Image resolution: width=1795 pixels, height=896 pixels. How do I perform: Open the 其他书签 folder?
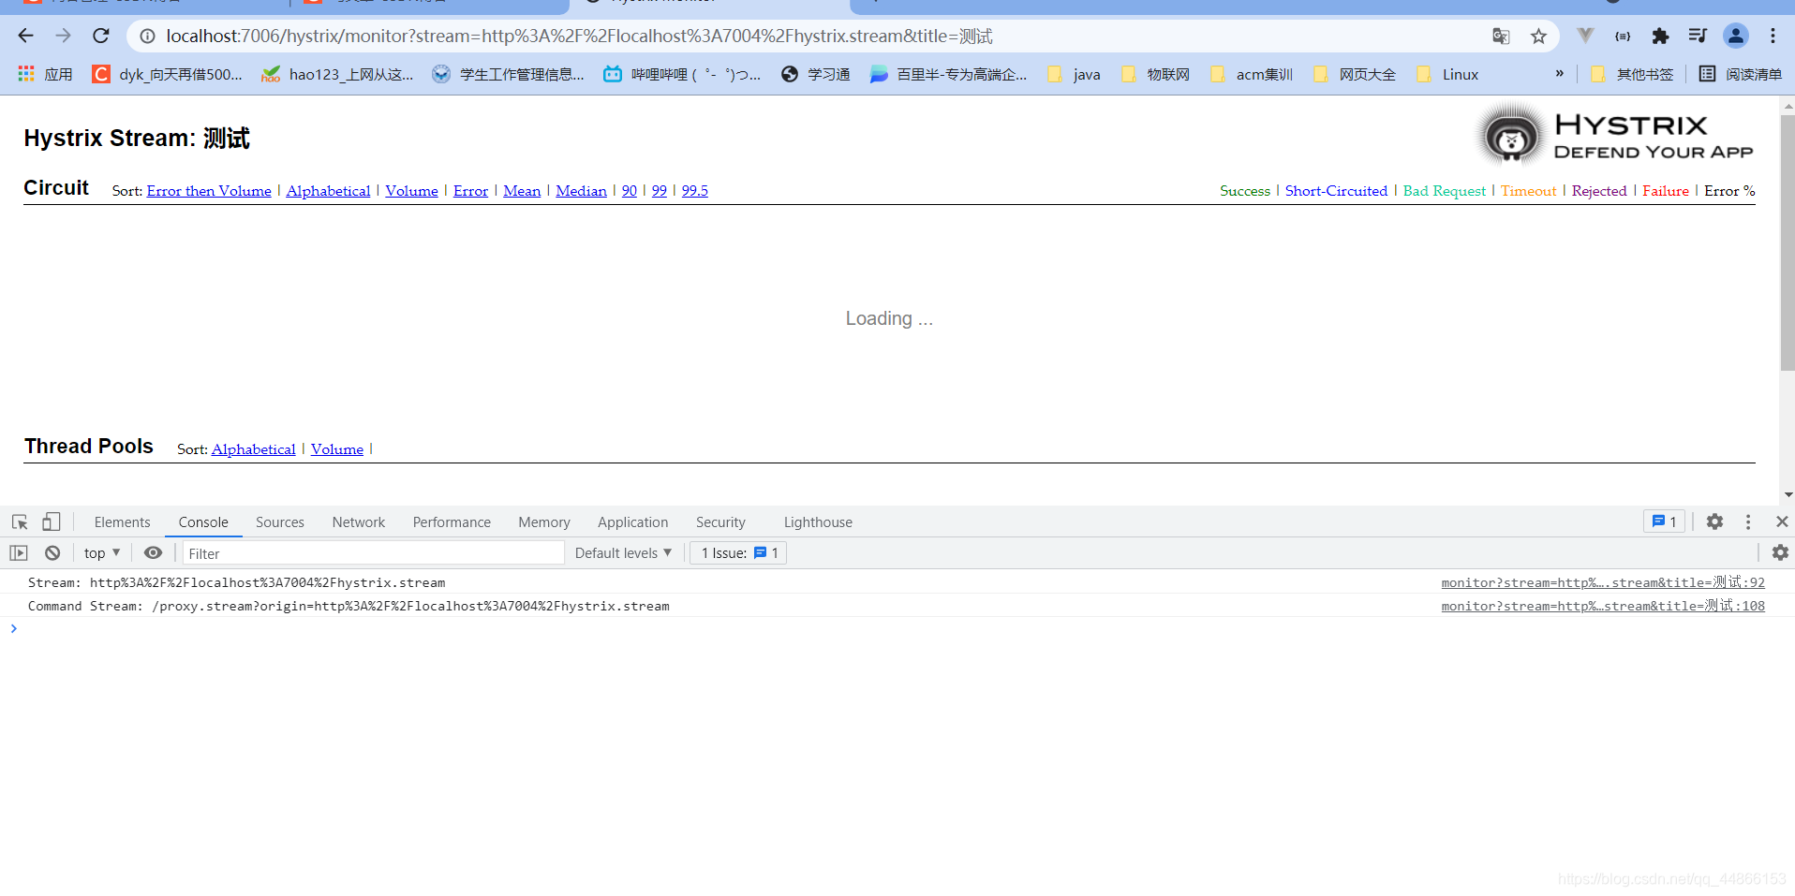coord(1632,74)
